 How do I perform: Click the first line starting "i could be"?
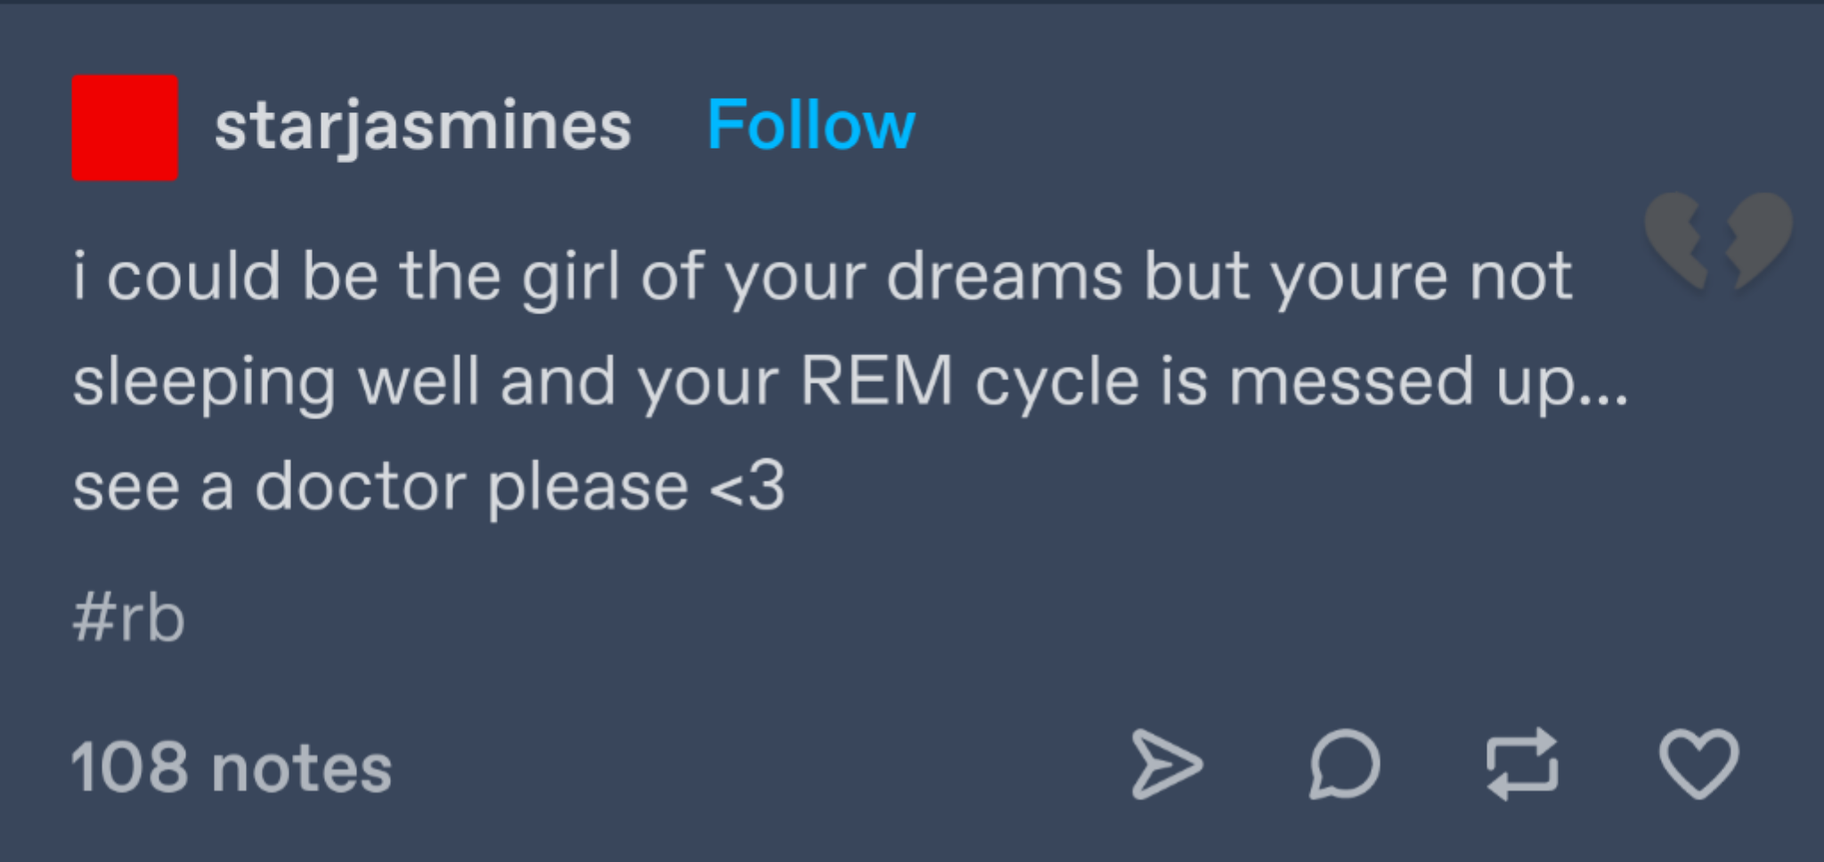tap(821, 277)
